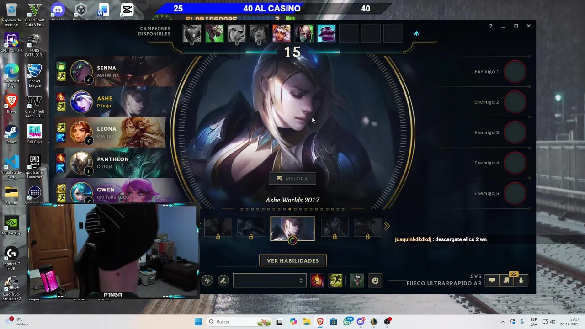
Task: Open Steam desktop shortcut
Action: [11, 135]
